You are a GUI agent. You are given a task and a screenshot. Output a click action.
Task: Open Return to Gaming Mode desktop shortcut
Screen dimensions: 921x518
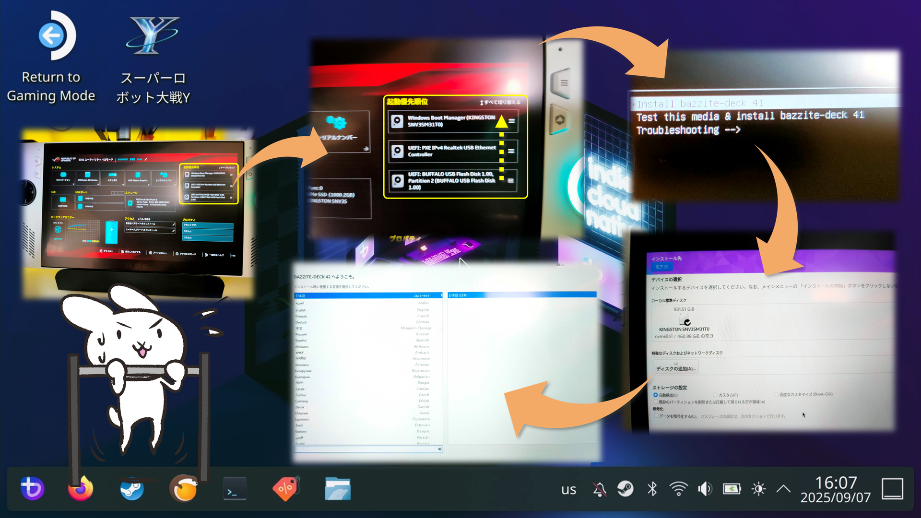[x=51, y=58]
